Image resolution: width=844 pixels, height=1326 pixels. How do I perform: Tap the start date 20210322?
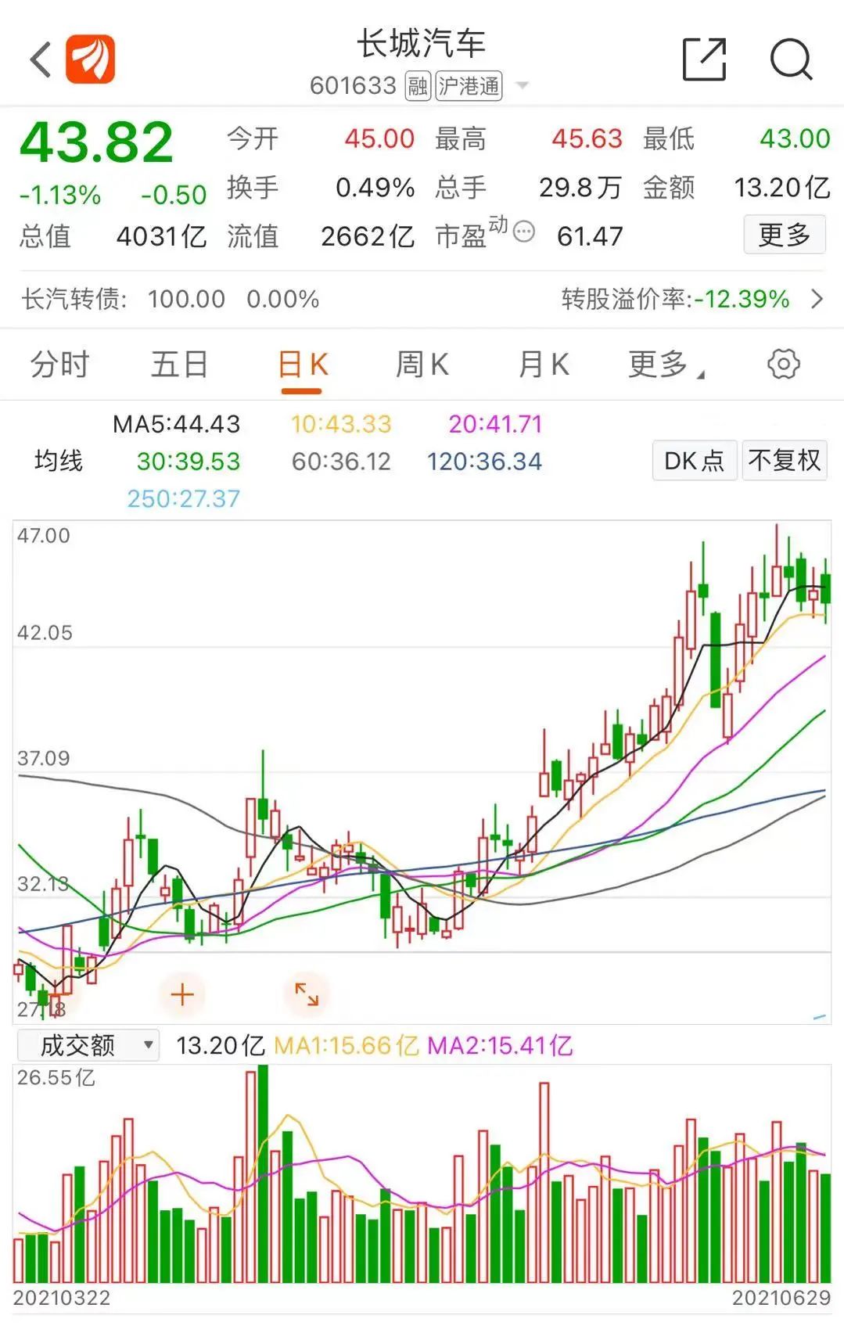point(62,1299)
